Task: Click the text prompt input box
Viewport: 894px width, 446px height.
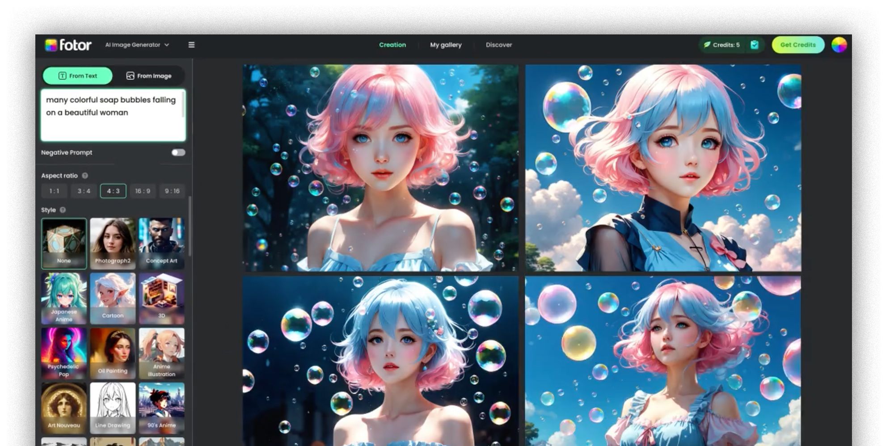Action: click(x=113, y=115)
